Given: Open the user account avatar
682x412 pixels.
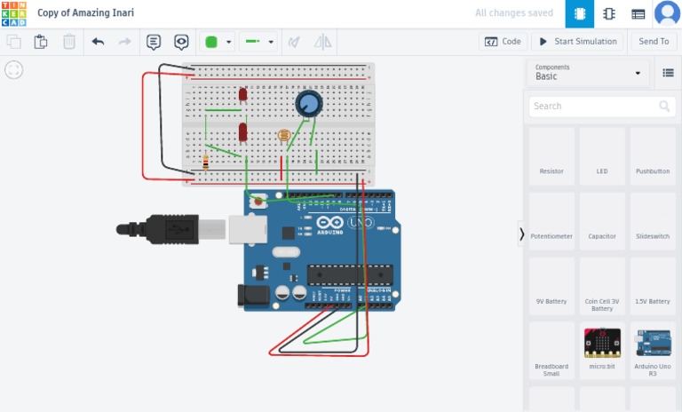Looking at the screenshot, I should pos(667,13).
